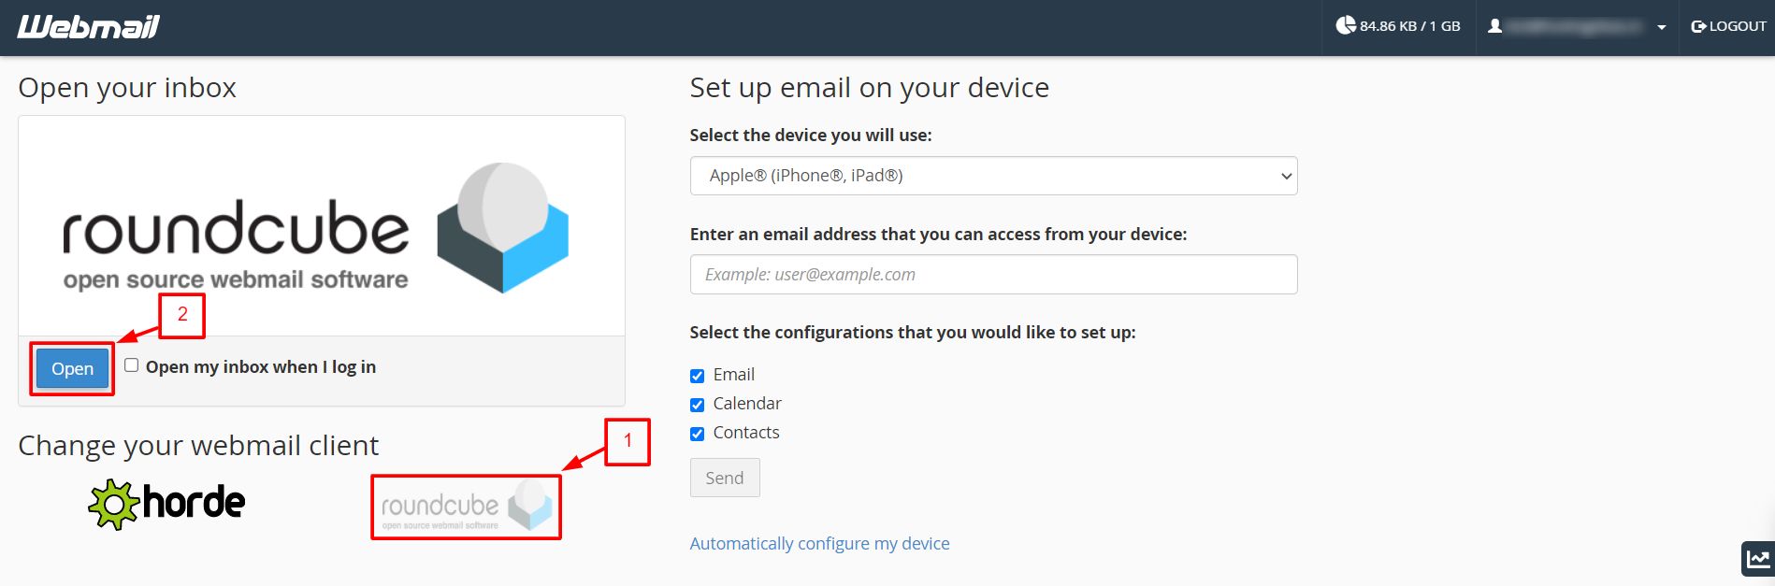Screen dimensions: 1775x586
Task: Uncheck the Calendar configuration checkbox
Action: coord(697,405)
